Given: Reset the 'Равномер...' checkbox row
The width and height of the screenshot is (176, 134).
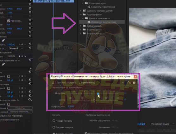Looking at the screenshot, I should (30, 20).
